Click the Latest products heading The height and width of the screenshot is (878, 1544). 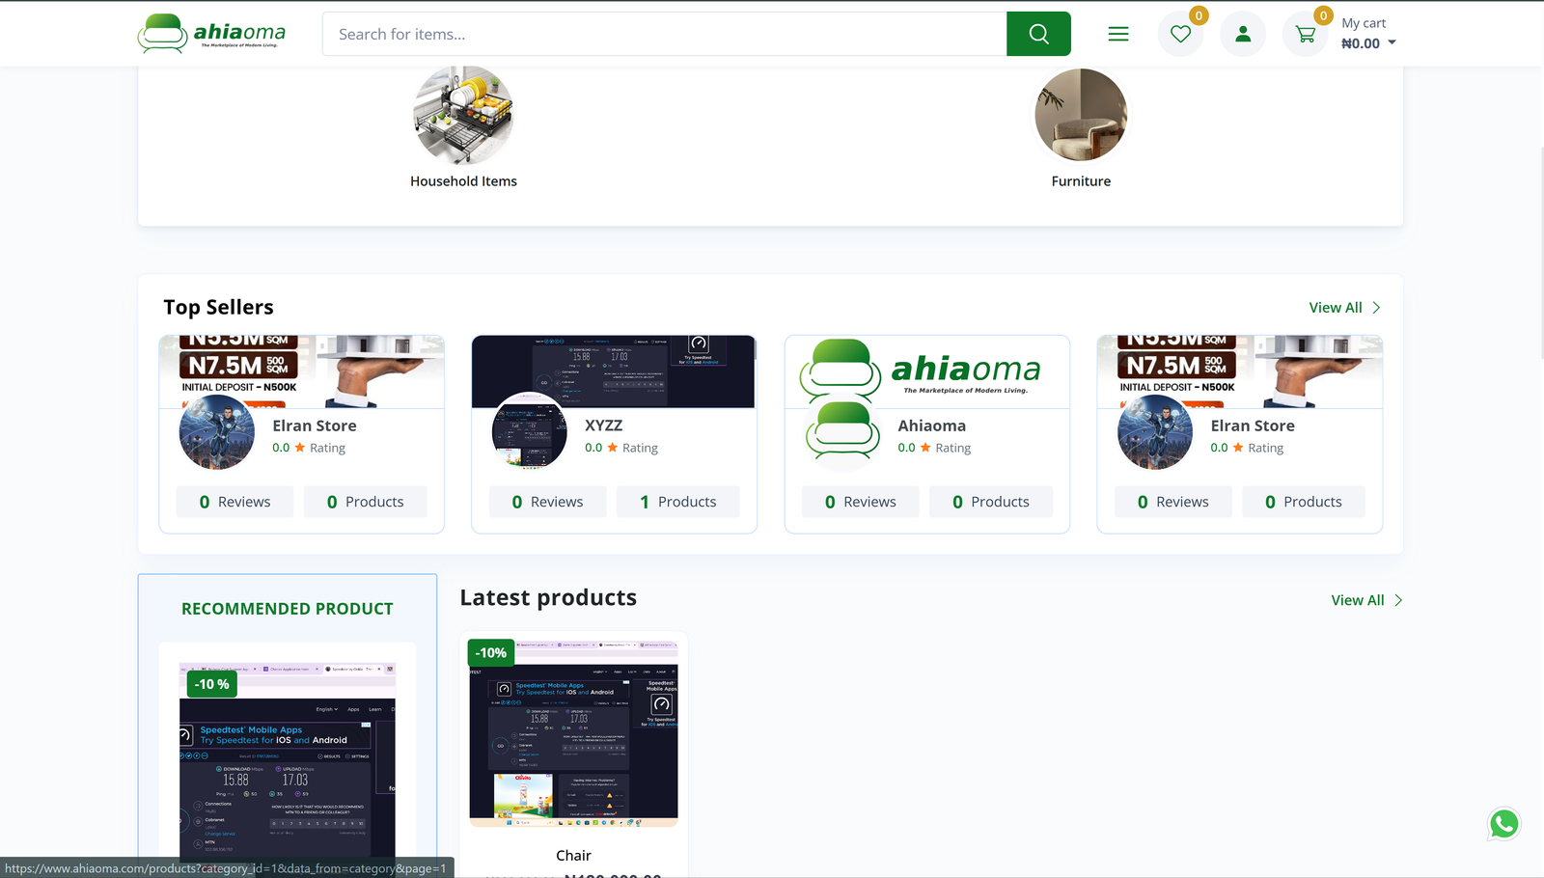pos(548,598)
